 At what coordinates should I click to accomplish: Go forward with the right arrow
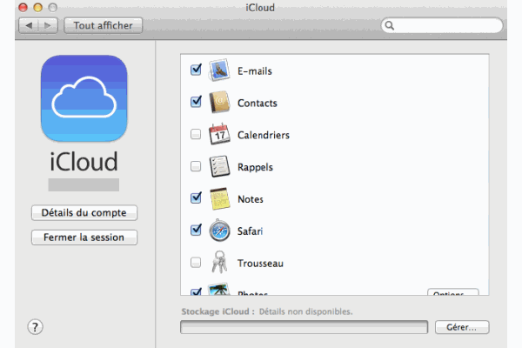pyautogui.click(x=48, y=25)
